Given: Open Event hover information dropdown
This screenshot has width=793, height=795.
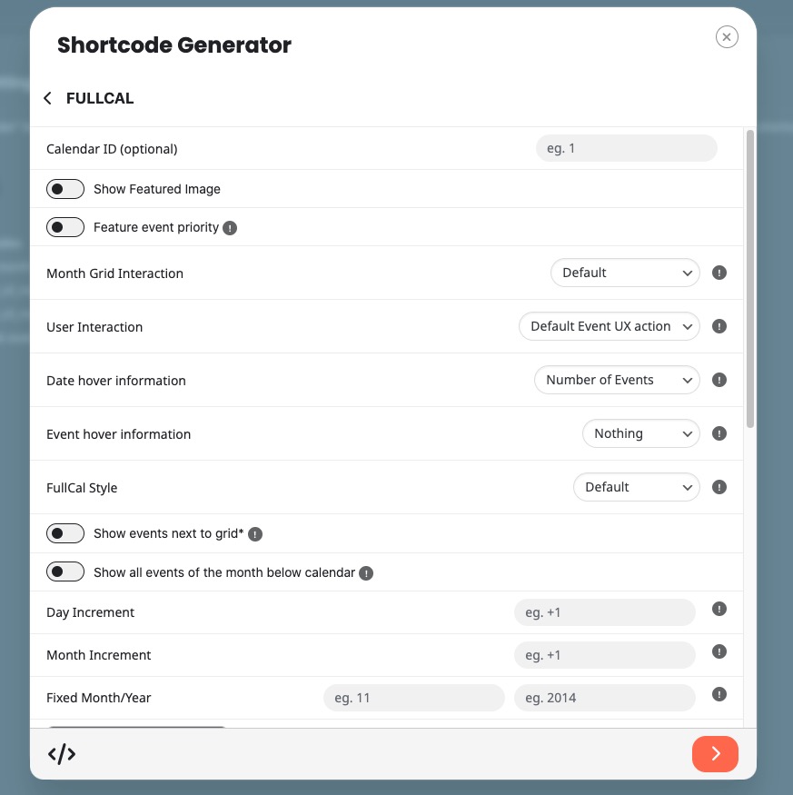Looking at the screenshot, I should point(640,433).
